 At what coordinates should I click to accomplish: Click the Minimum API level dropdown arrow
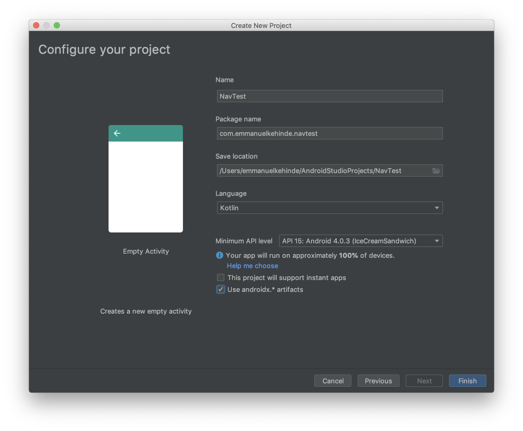point(437,240)
